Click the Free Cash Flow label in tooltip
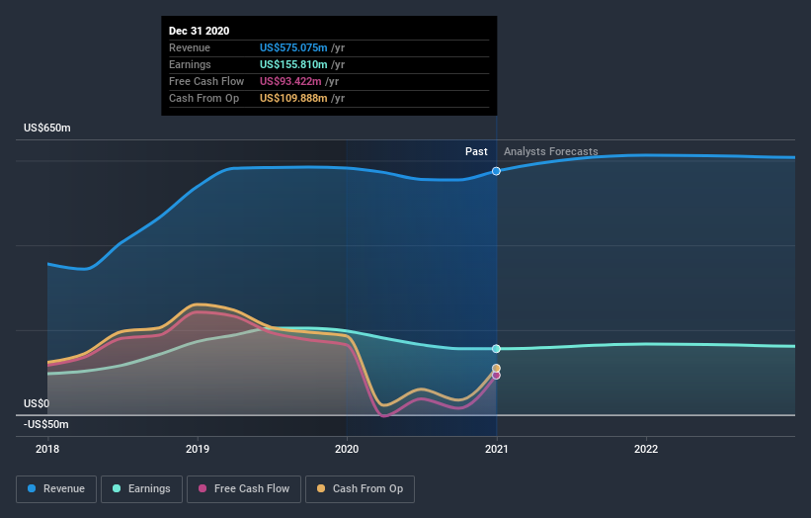 point(206,81)
